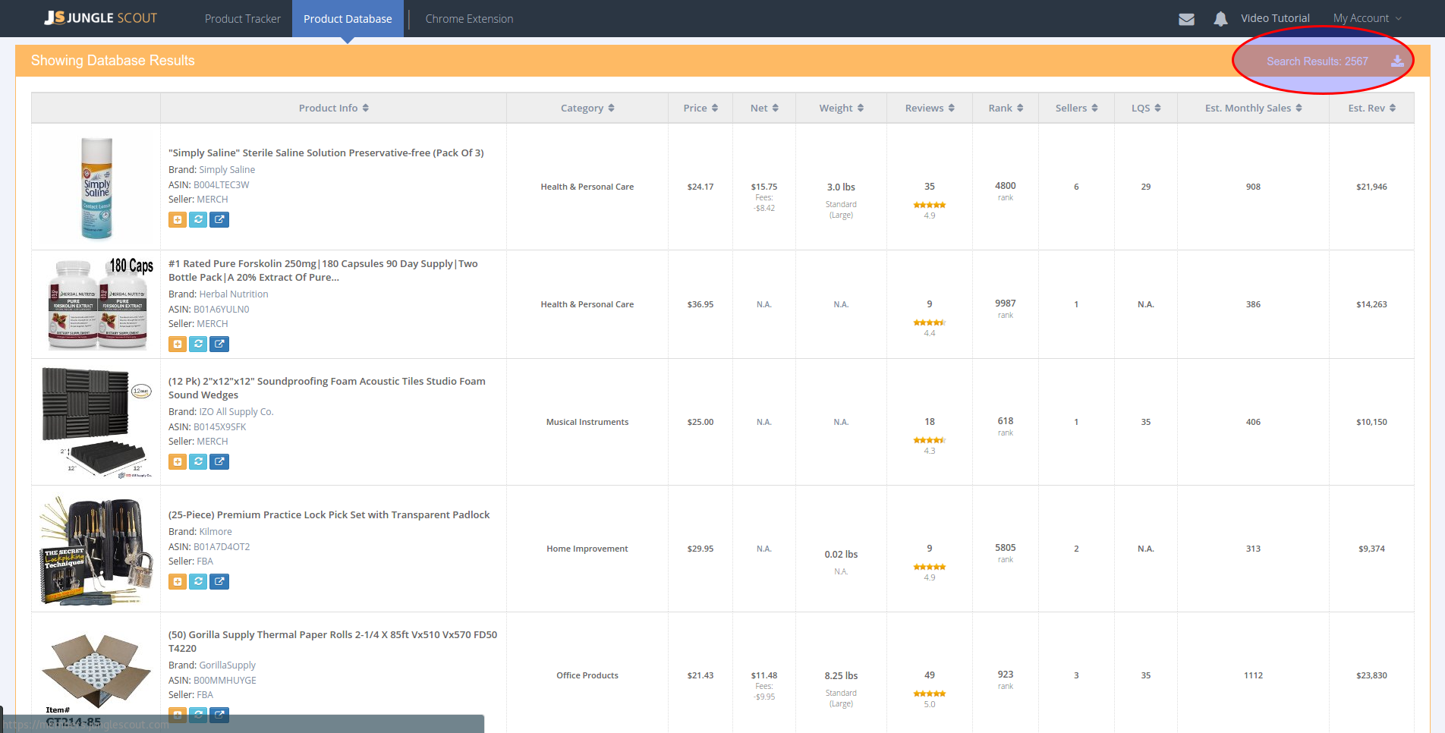The image size is (1445, 733).
Task: Open Lock Pick Set listing via external link icon
Action: point(219,581)
